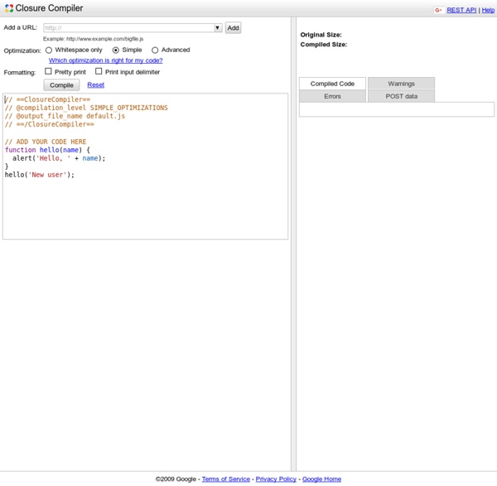497x486 pixels.
Task: Click the Compile button
Action: 61,85
